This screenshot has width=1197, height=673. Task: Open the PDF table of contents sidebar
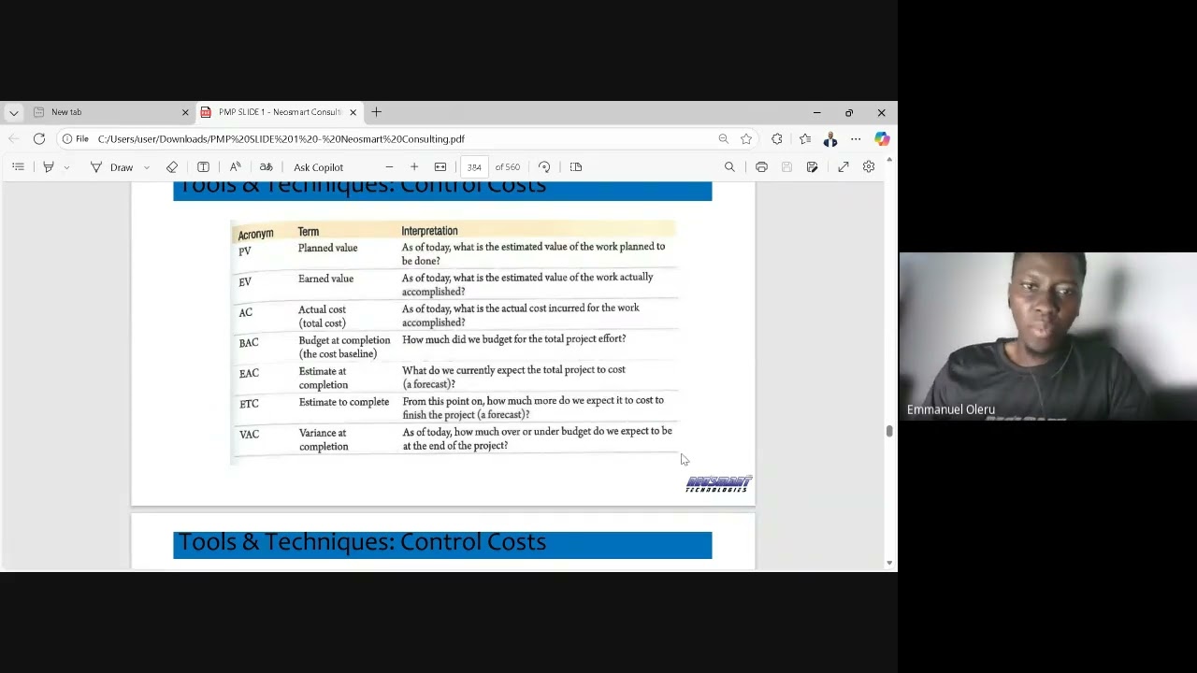pyautogui.click(x=18, y=167)
